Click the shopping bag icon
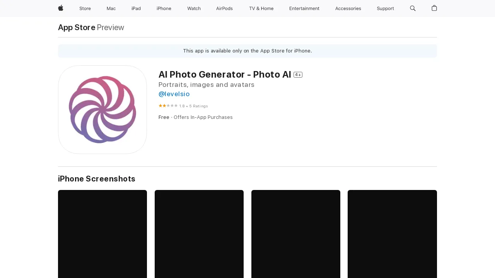 434,8
